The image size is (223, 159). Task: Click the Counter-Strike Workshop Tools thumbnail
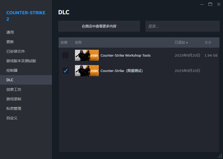(x=87, y=55)
